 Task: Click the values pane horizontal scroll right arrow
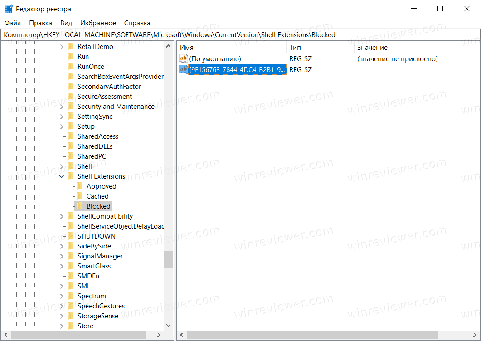[x=475, y=335]
